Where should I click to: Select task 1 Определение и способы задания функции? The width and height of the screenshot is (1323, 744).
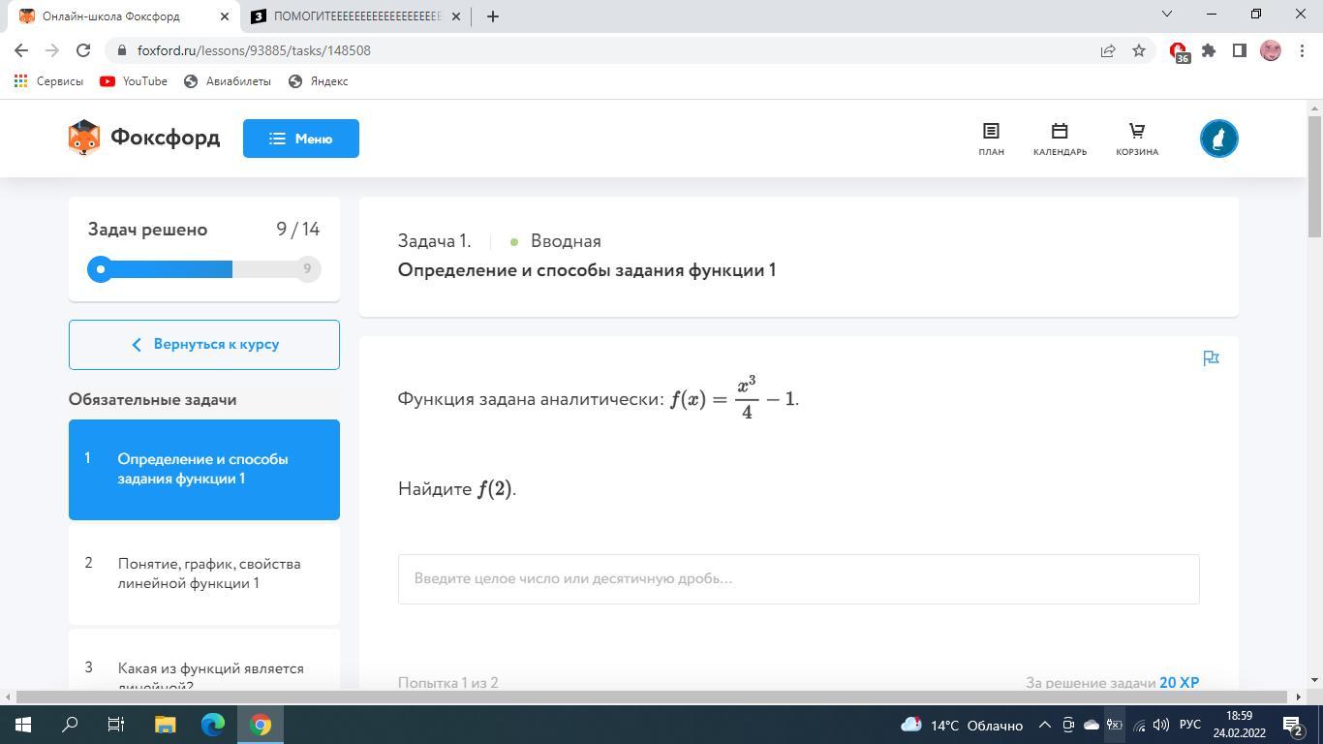click(204, 470)
